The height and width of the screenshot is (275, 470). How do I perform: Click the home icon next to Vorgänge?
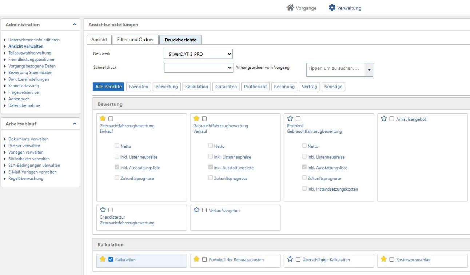click(x=290, y=8)
